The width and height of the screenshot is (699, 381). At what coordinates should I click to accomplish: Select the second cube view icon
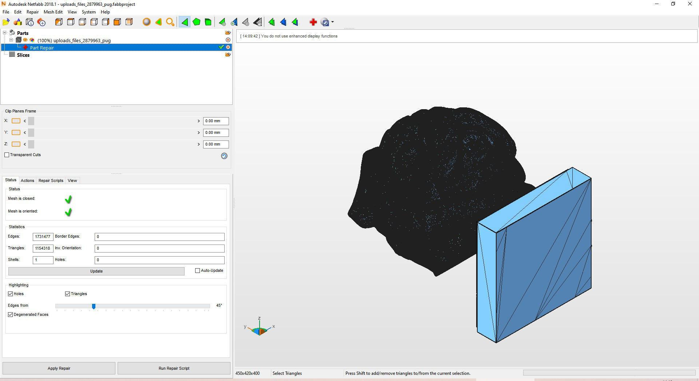71,22
